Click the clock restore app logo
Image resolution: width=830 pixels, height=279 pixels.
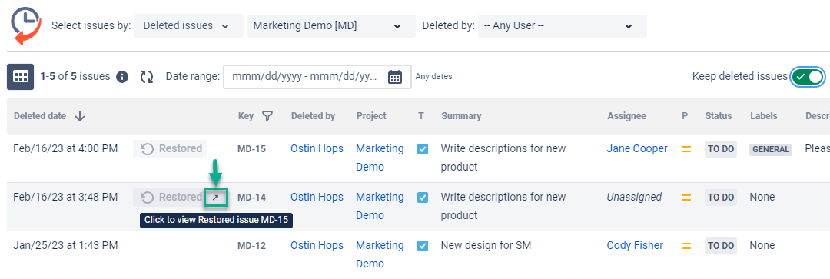coord(26,26)
